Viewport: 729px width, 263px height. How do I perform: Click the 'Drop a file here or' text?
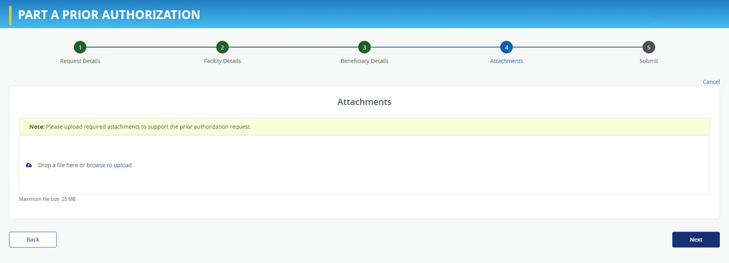(61, 165)
